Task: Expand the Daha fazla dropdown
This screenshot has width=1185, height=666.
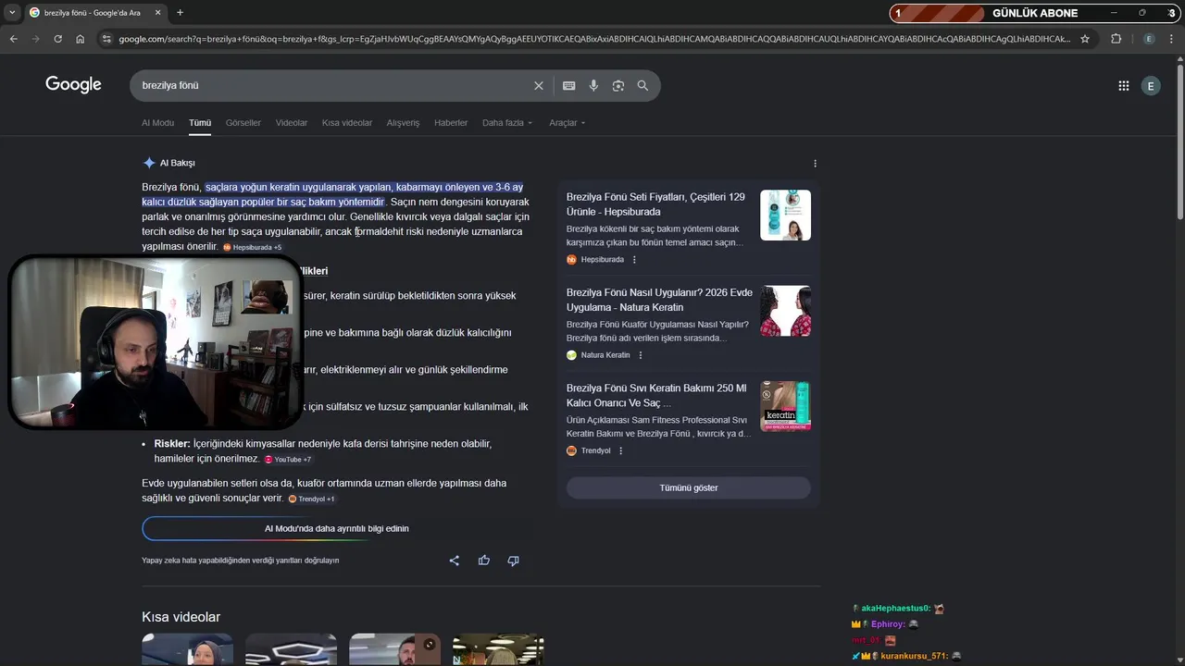Action: point(507,123)
